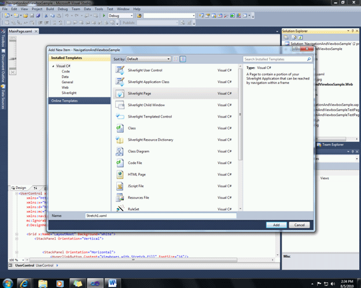This screenshot has width=361, height=288.
Task: Open Windows Explorer from the taskbar
Action: click(x=43, y=283)
